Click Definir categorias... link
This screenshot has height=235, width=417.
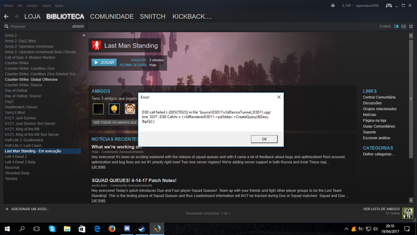coord(379,154)
